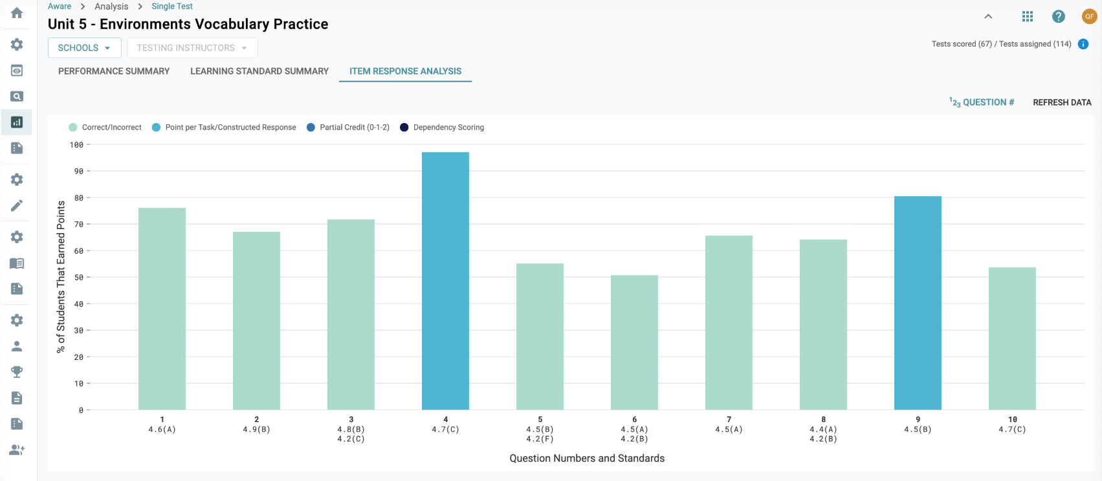Open the Help question mark icon
Screen dimensions: 1102x481
[1059, 17]
